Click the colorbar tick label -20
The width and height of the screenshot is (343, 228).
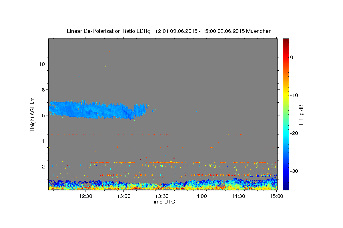(x=294, y=133)
